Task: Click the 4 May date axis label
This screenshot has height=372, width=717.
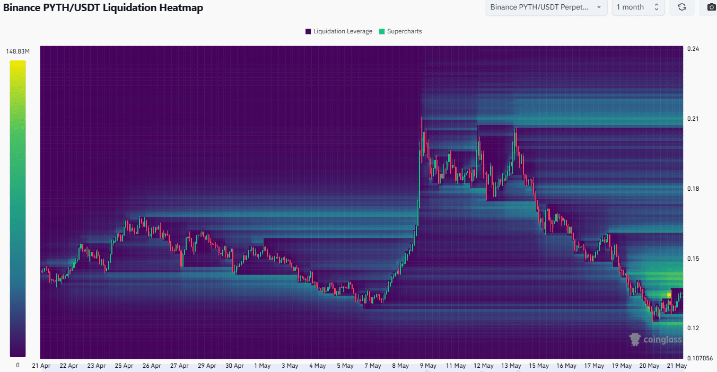Action: pos(317,366)
